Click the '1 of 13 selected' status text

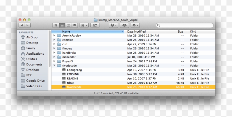[x=103, y=93]
